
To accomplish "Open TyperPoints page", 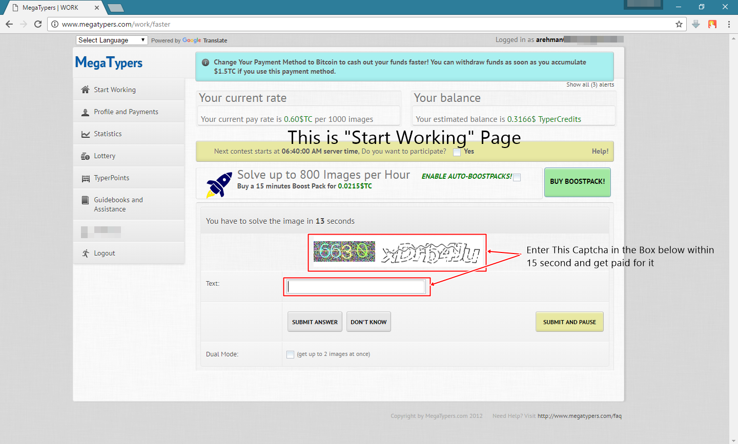I will (x=129, y=178).
